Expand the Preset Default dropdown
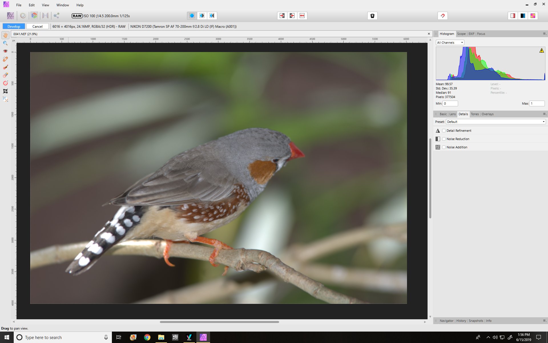Viewport: 548px width, 343px height. [496, 122]
